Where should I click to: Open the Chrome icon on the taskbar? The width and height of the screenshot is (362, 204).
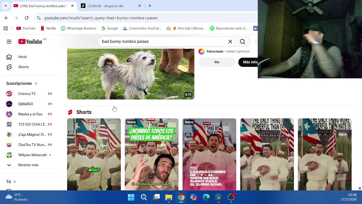click(x=181, y=197)
